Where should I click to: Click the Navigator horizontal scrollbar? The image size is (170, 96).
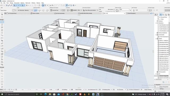159,79
